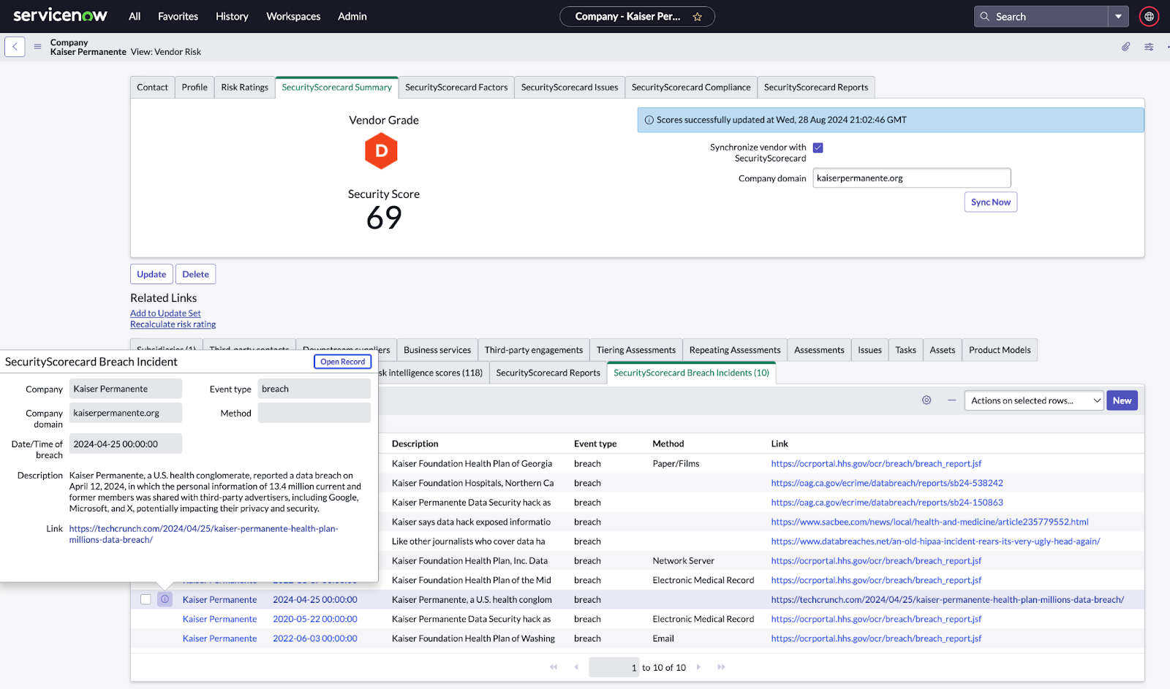Open the techcrunch link in the popup
Image resolution: width=1170 pixels, height=689 pixels.
[x=203, y=534]
